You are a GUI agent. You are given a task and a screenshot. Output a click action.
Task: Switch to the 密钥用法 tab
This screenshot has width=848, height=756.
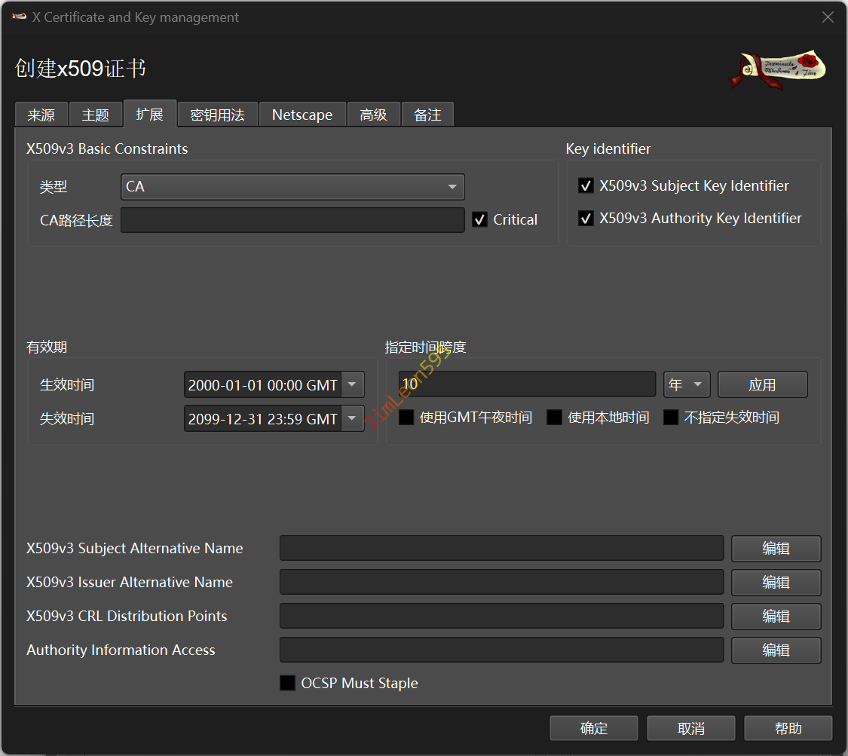point(217,115)
